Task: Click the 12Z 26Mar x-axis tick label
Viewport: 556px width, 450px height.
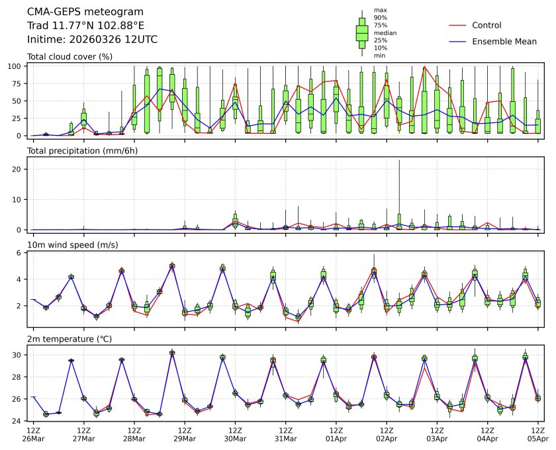Action: point(33,434)
